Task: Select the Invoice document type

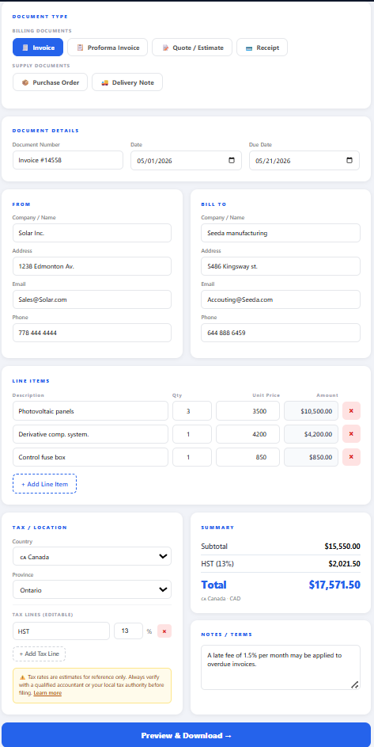Action: (x=38, y=48)
